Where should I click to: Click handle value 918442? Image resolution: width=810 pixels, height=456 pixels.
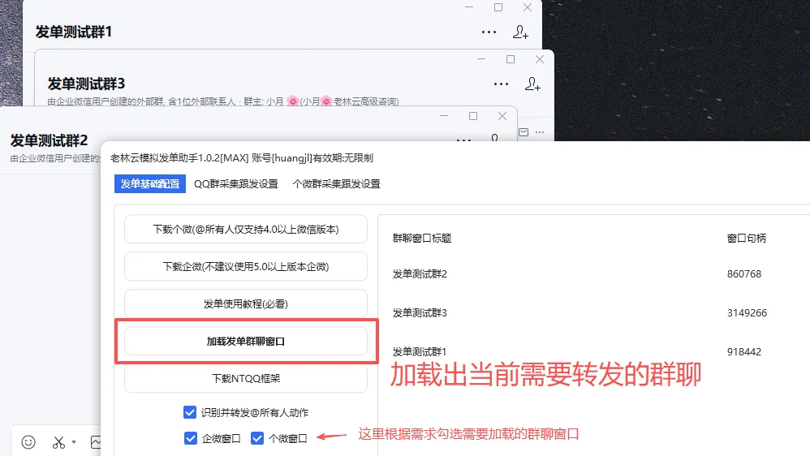click(x=744, y=351)
